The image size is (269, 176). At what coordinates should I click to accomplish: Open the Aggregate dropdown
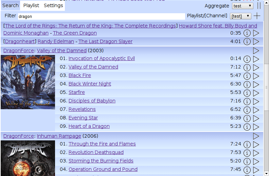click(243, 6)
